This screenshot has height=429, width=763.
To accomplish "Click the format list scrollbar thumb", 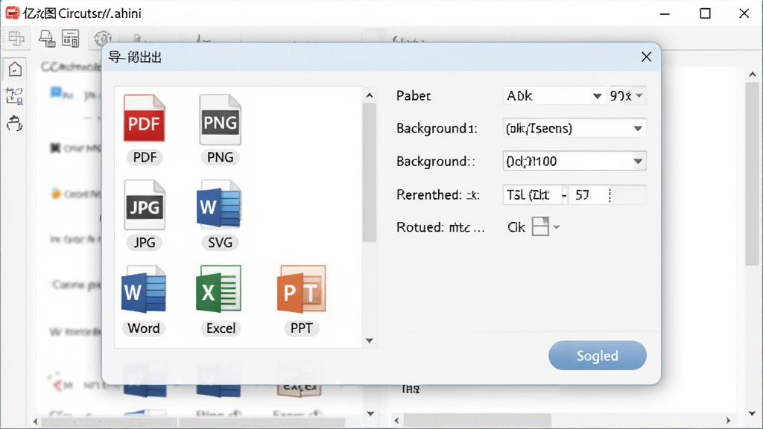I will tap(370, 173).
